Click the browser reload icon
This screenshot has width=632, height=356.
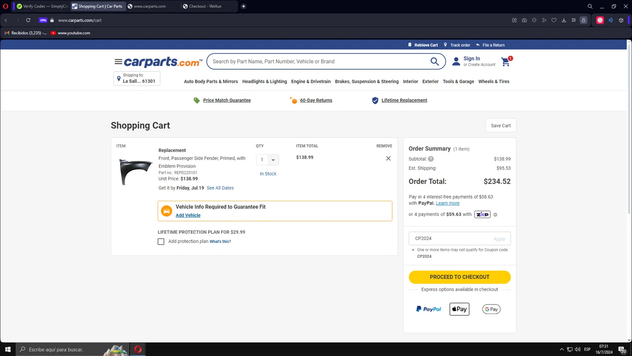pos(28,20)
